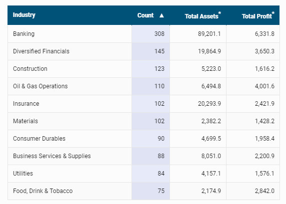Click Banking count cell 308

pyautogui.click(x=159, y=34)
